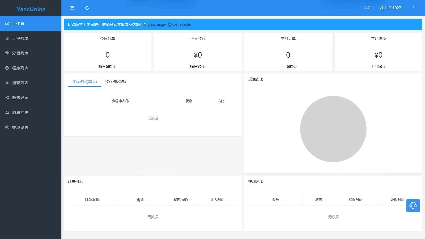This screenshot has height=239, width=425.
Task: Click the UID:1027 user profile icon
Action: [x=381, y=8]
